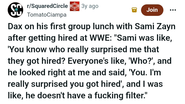Click the word "Dax" starting the post title
The height and width of the screenshot is (104, 185).
click(x=16, y=28)
